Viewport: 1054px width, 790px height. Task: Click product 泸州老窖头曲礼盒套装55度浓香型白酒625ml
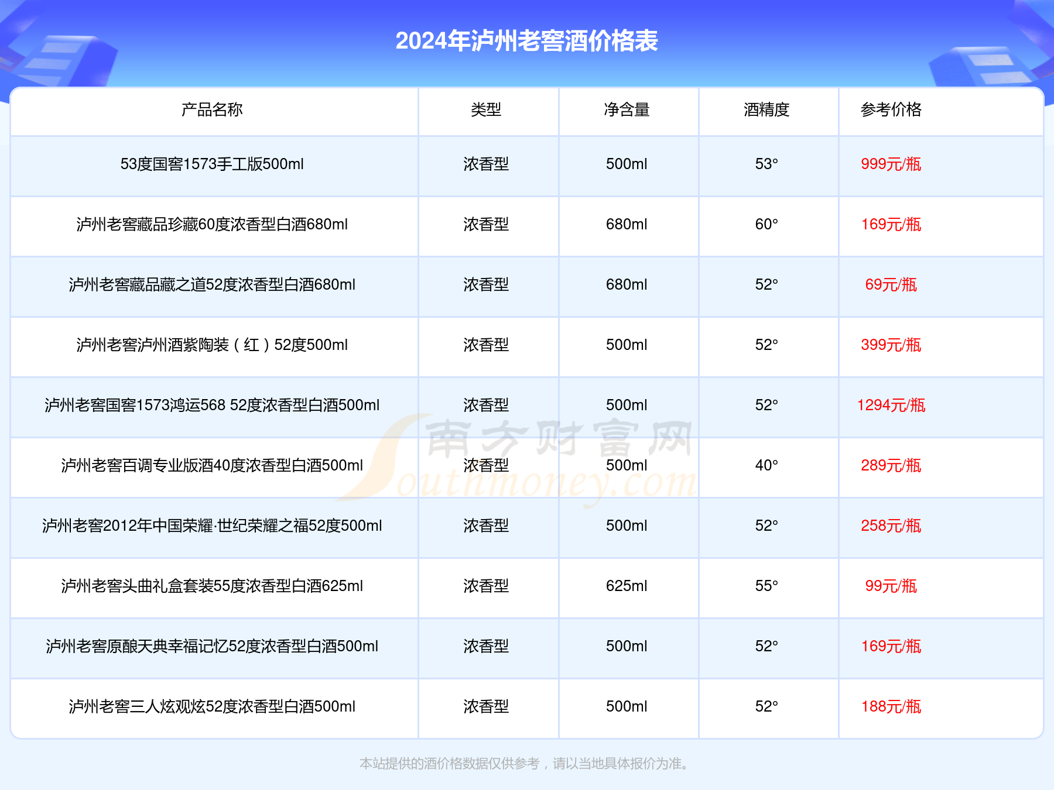coord(212,586)
